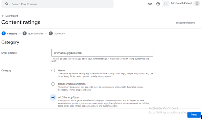
Task: Click the step 2 circle icon
Action: coord(25,33)
